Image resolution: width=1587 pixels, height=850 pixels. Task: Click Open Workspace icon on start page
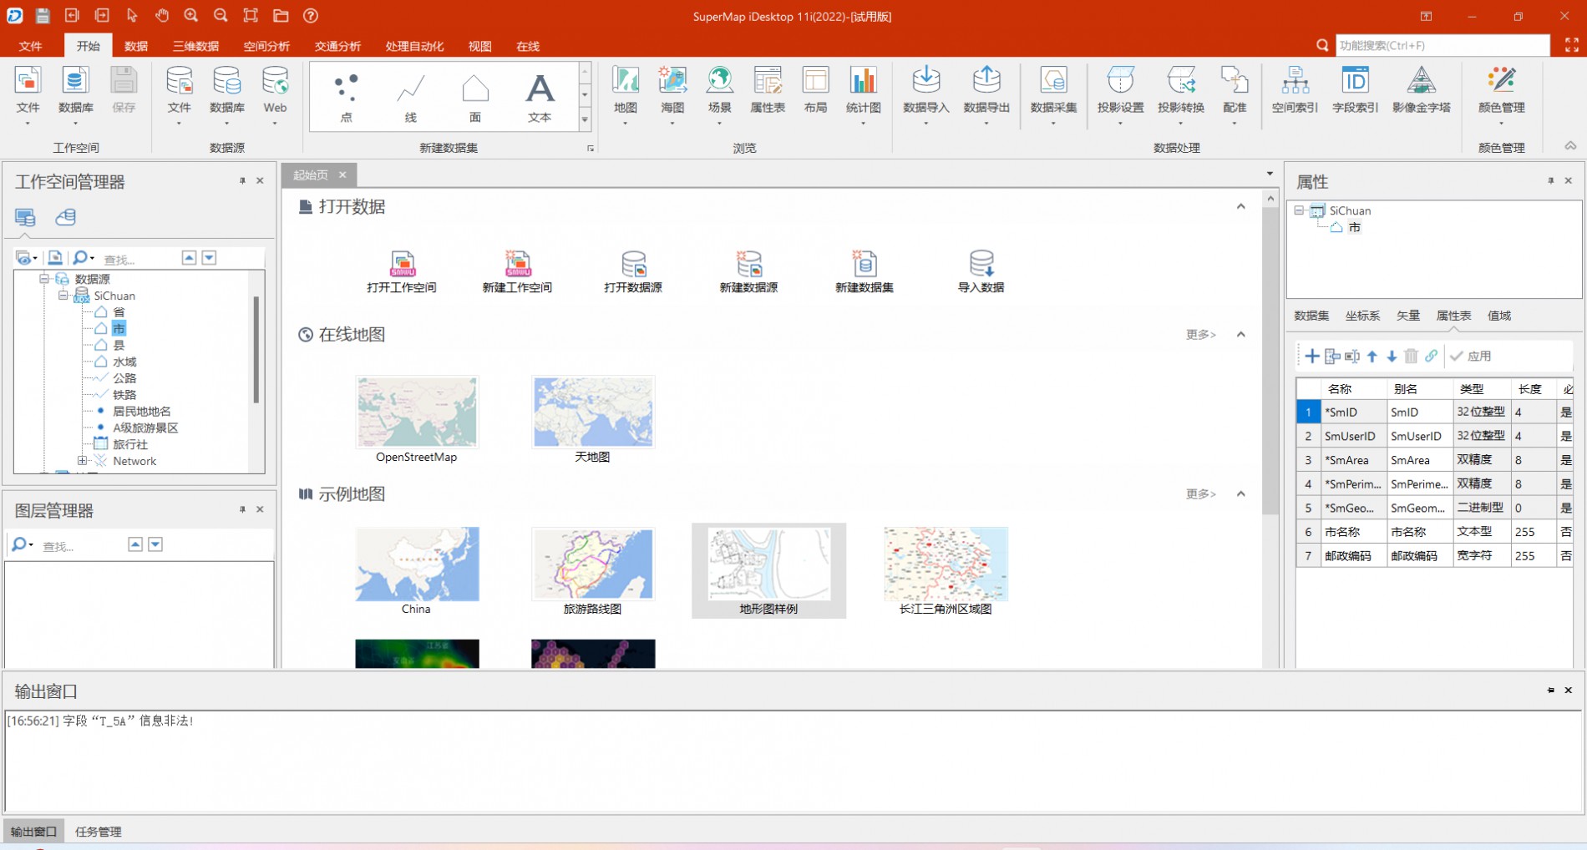click(x=402, y=264)
